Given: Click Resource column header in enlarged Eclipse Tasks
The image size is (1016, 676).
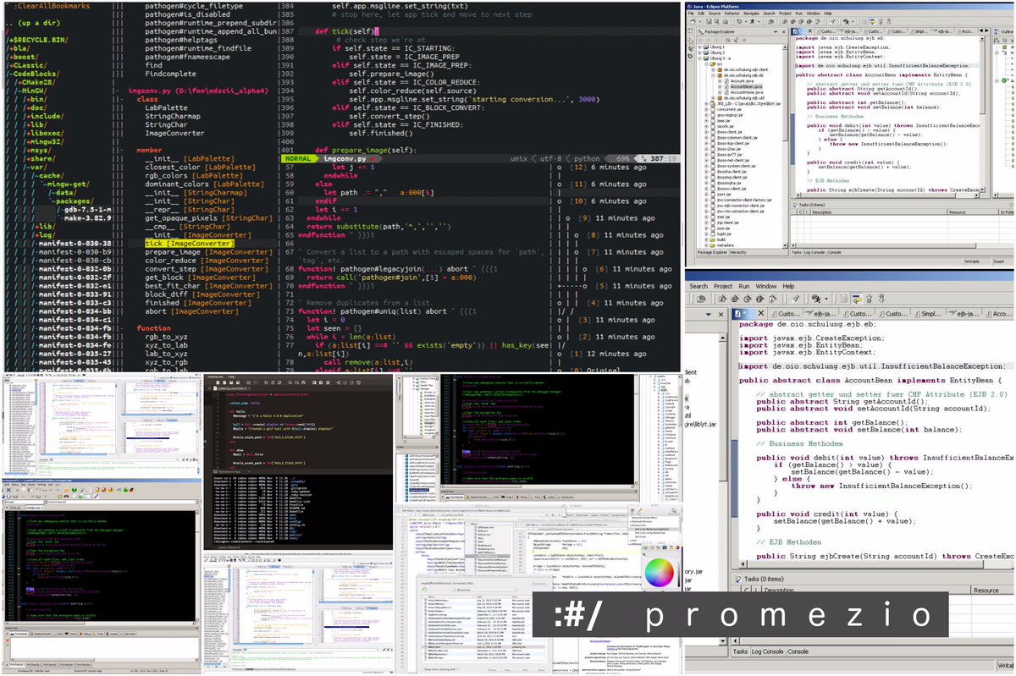Looking at the screenshot, I should [994, 591].
